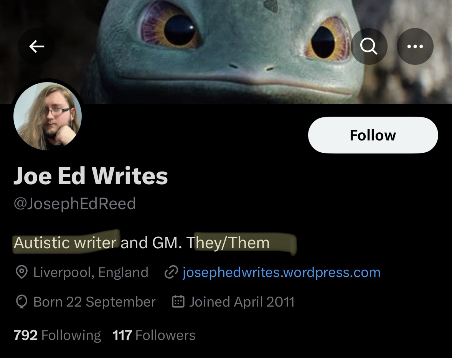Go back using the left arrow icon

click(36, 46)
